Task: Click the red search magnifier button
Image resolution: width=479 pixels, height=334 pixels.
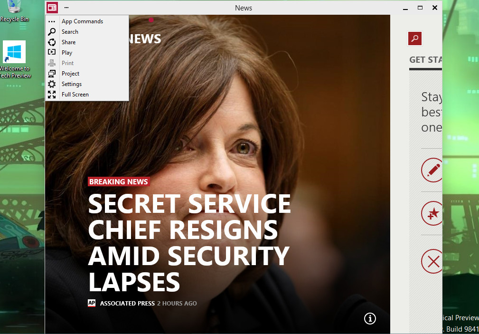Action: click(415, 38)
